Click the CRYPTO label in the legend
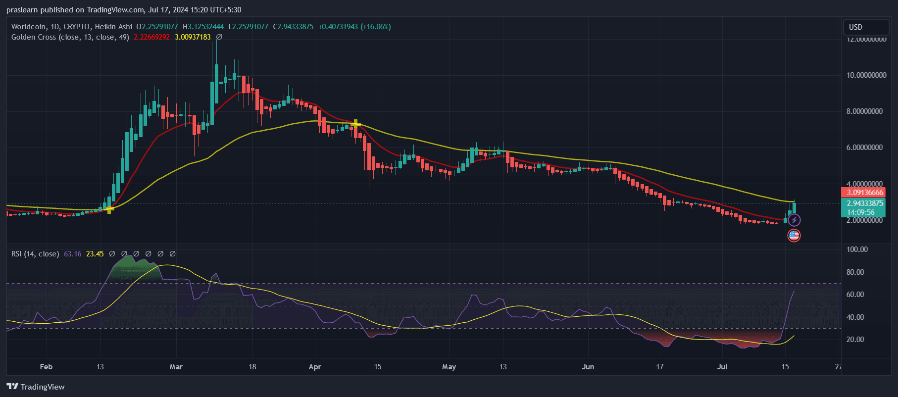898x397 pixels. [77, 26]
